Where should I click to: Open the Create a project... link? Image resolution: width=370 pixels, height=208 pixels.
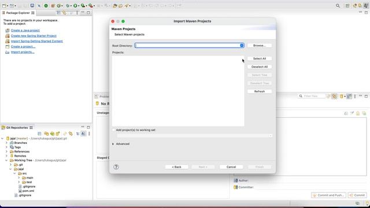[23, 47]
